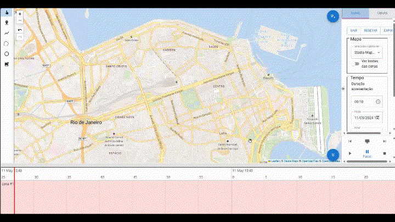Open the blue filter list button

(x=332, y=16)
